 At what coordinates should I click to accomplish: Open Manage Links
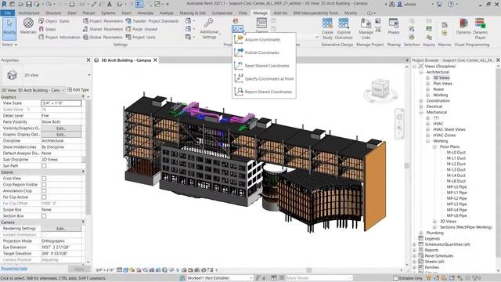coord(366,28)
